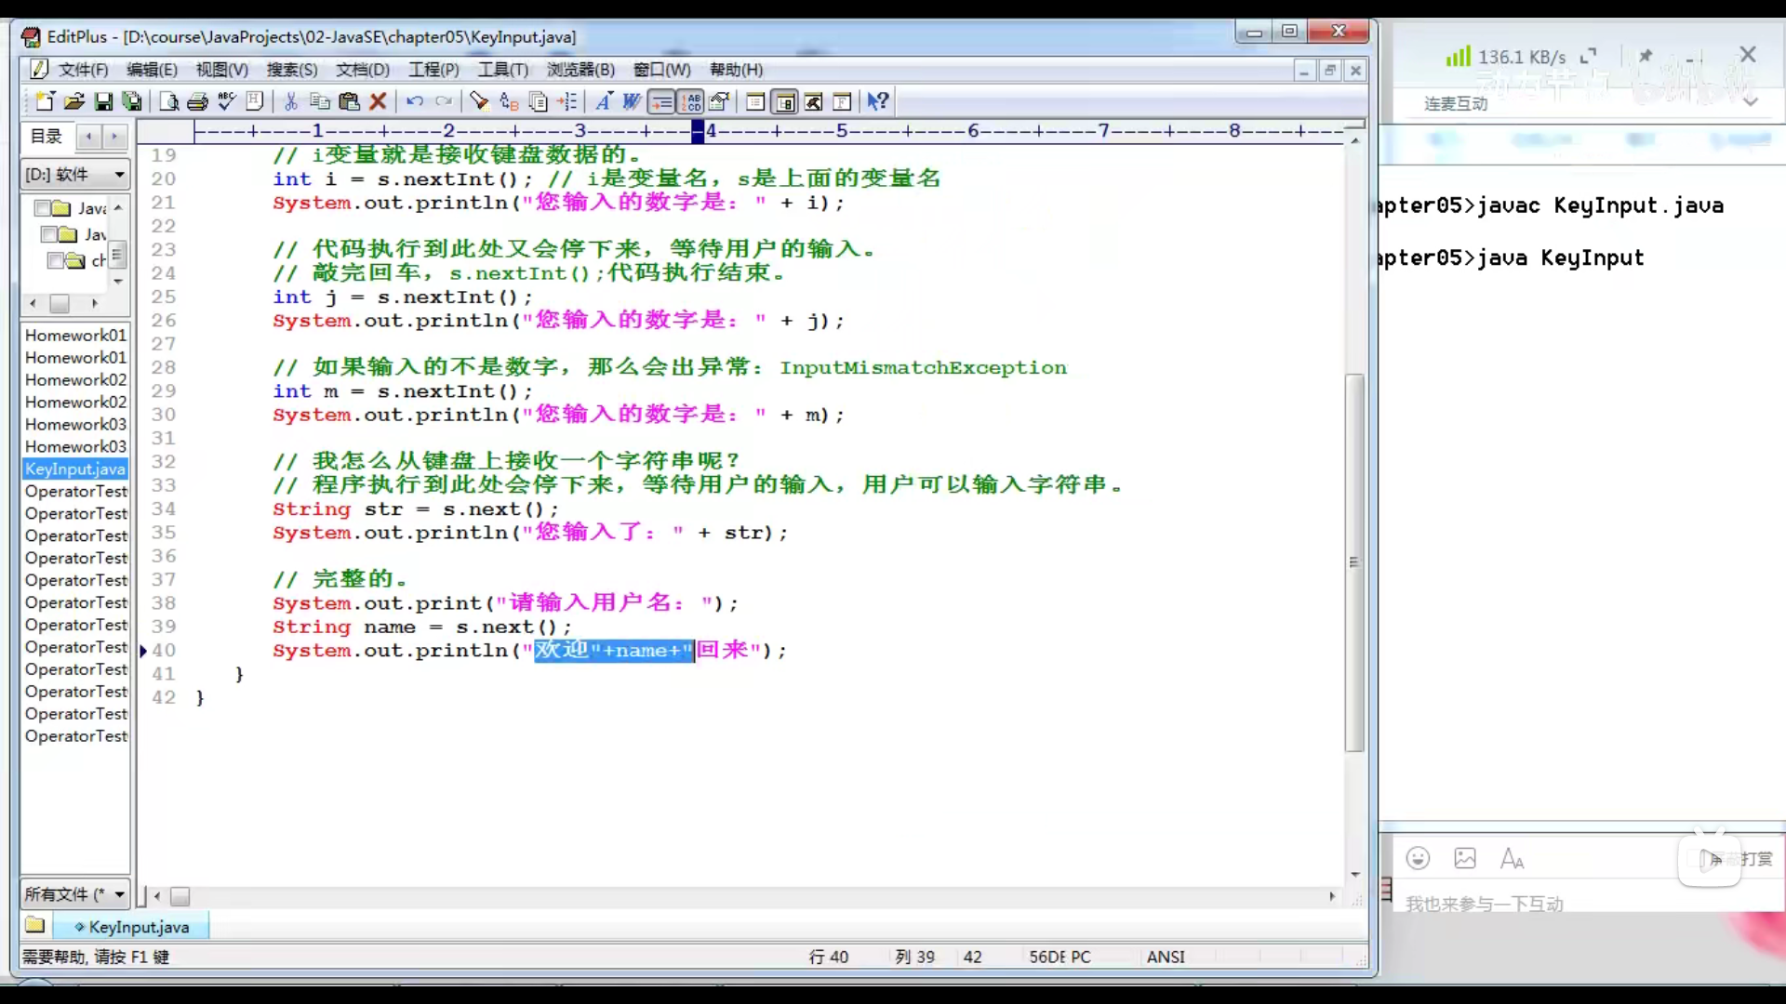Save the file with floppy icon

coord(103,101)
